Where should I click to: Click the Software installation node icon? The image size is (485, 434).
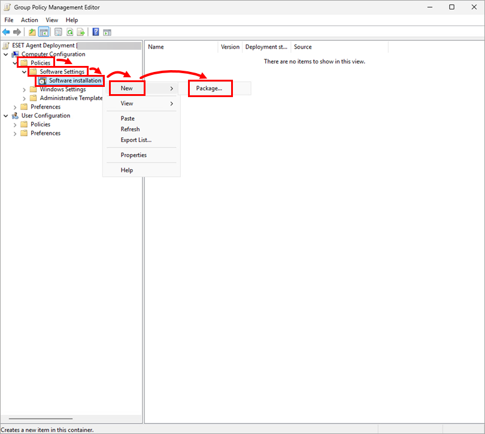point(43,81)
